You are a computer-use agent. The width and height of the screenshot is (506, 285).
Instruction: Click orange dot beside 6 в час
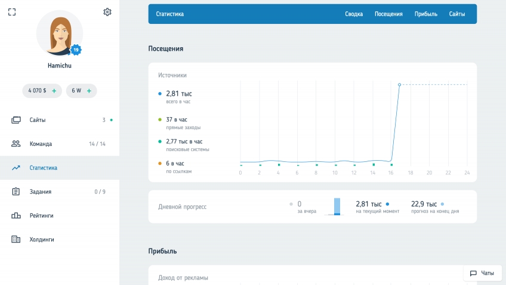tap(160, 164)
